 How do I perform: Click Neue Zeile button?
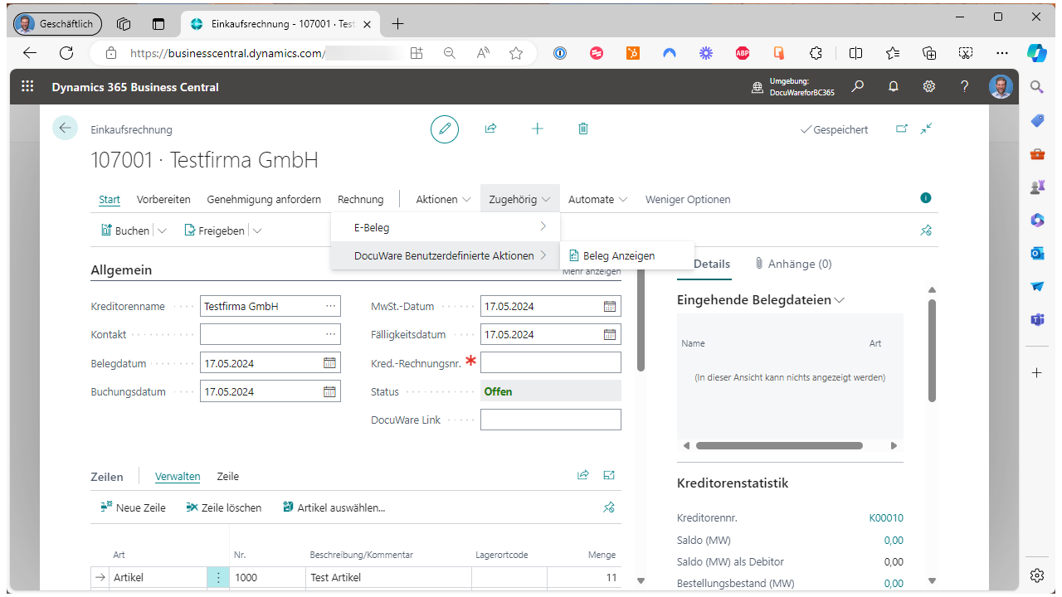[x=133, y=507]
